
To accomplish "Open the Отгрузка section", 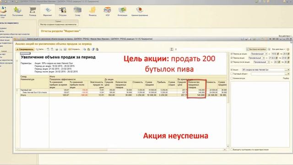I will click(62, 11).
